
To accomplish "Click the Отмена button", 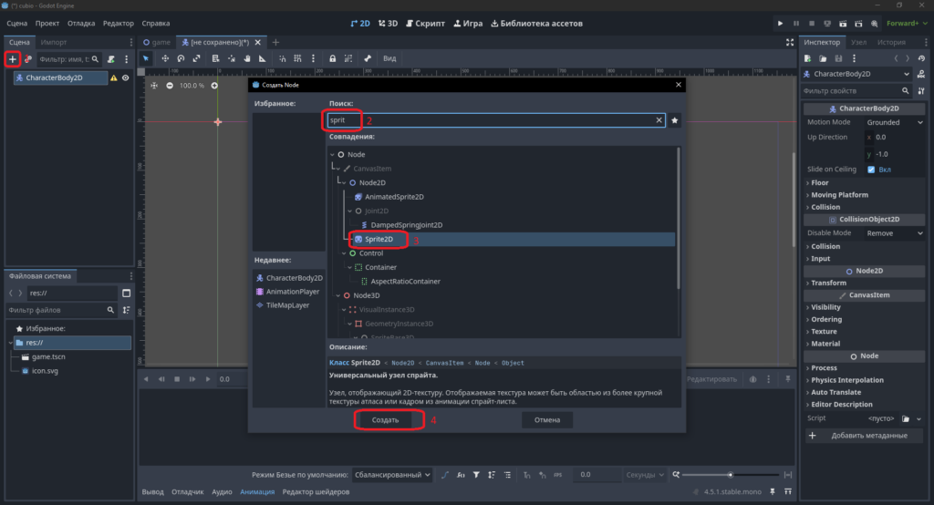I will pyautogui.click(x=547, y=420).
